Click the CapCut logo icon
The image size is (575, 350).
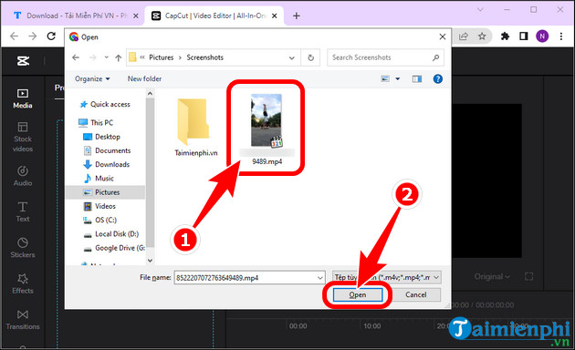[23, 61]
